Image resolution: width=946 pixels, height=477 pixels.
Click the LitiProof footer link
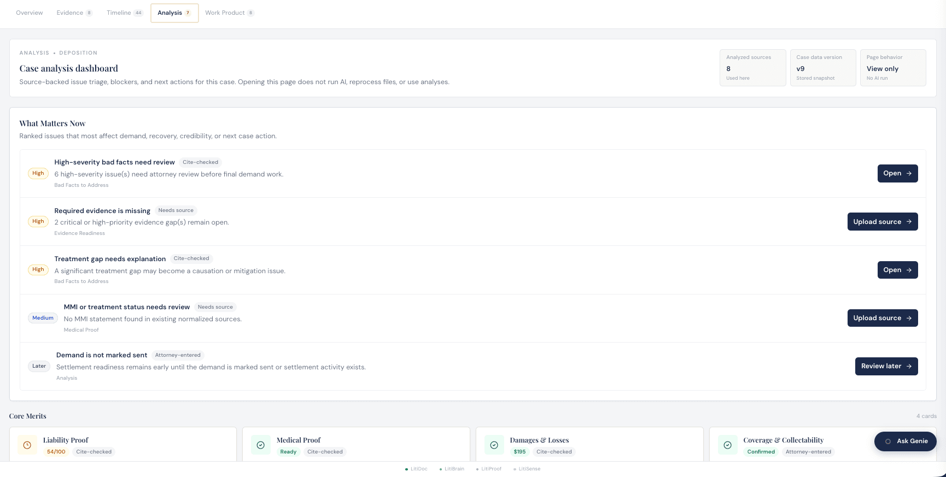pos(489,469)
